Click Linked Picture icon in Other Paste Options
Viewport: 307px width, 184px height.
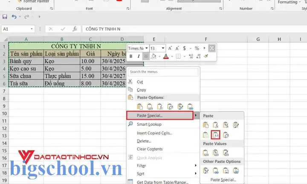click(x=236, y=171)
